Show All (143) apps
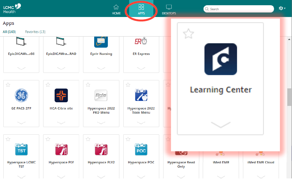The width and height of the screenshot is (292, 182). click(9, 32)
